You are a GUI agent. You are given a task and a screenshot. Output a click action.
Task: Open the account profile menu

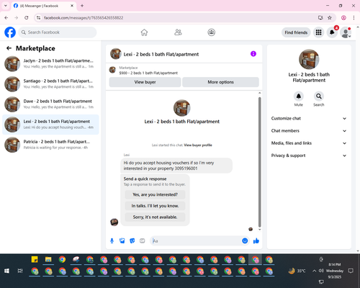[x=346, y=32]
